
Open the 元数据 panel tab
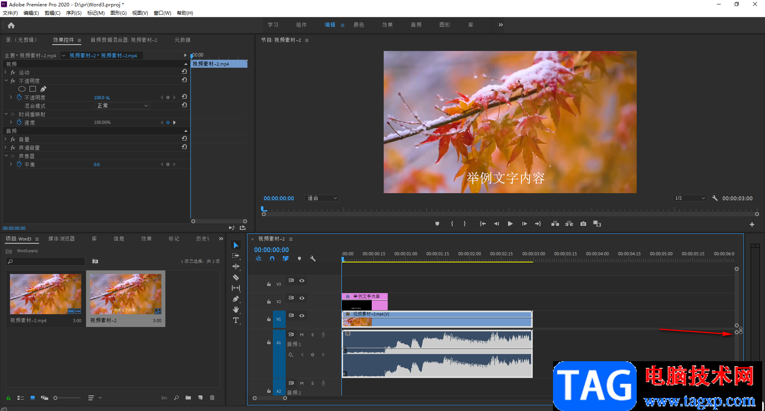182,40
